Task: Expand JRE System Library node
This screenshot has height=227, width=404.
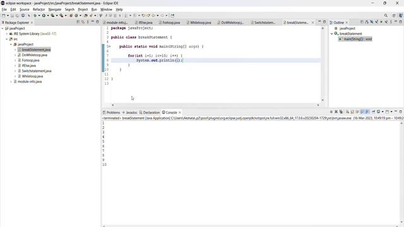Action: click(7, 33)
